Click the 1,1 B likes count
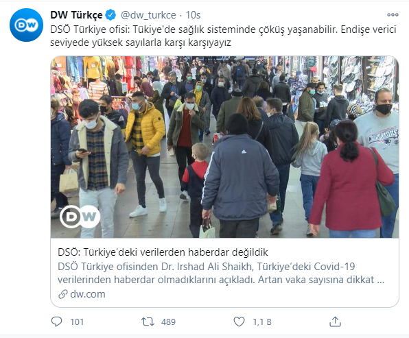The height and width of the screenshot is (338, 409). pos(262,322)
